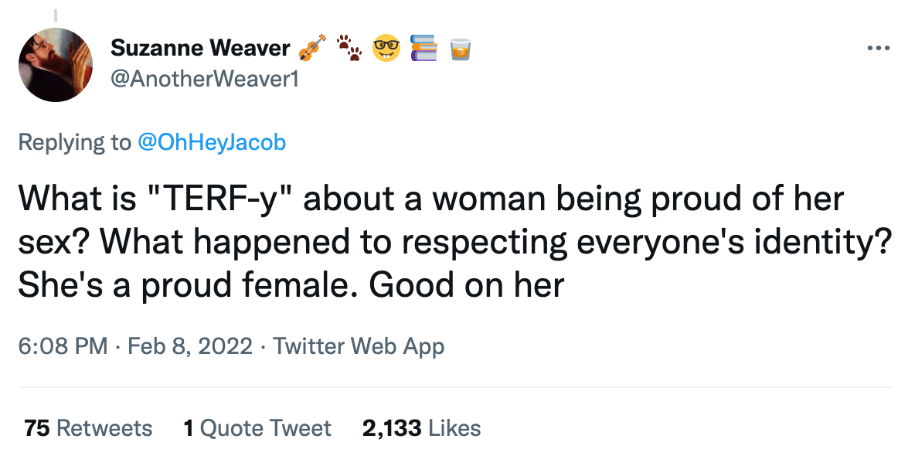Screen dimensions: 915x456
Task: Open the 1 Quote Tweet
Action: pos(257,427)
